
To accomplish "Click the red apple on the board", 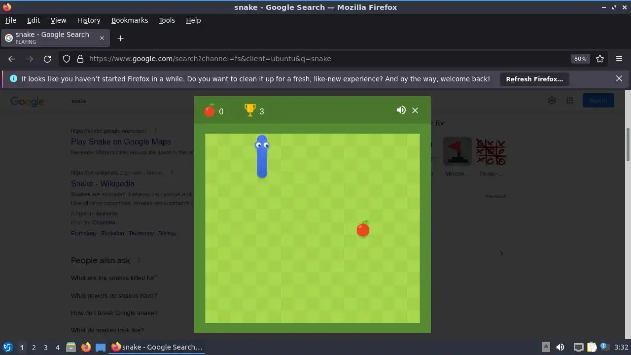I will [x=363, y=229].
